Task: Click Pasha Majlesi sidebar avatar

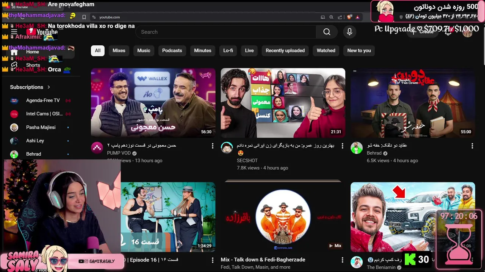Action: pos(14,127)
